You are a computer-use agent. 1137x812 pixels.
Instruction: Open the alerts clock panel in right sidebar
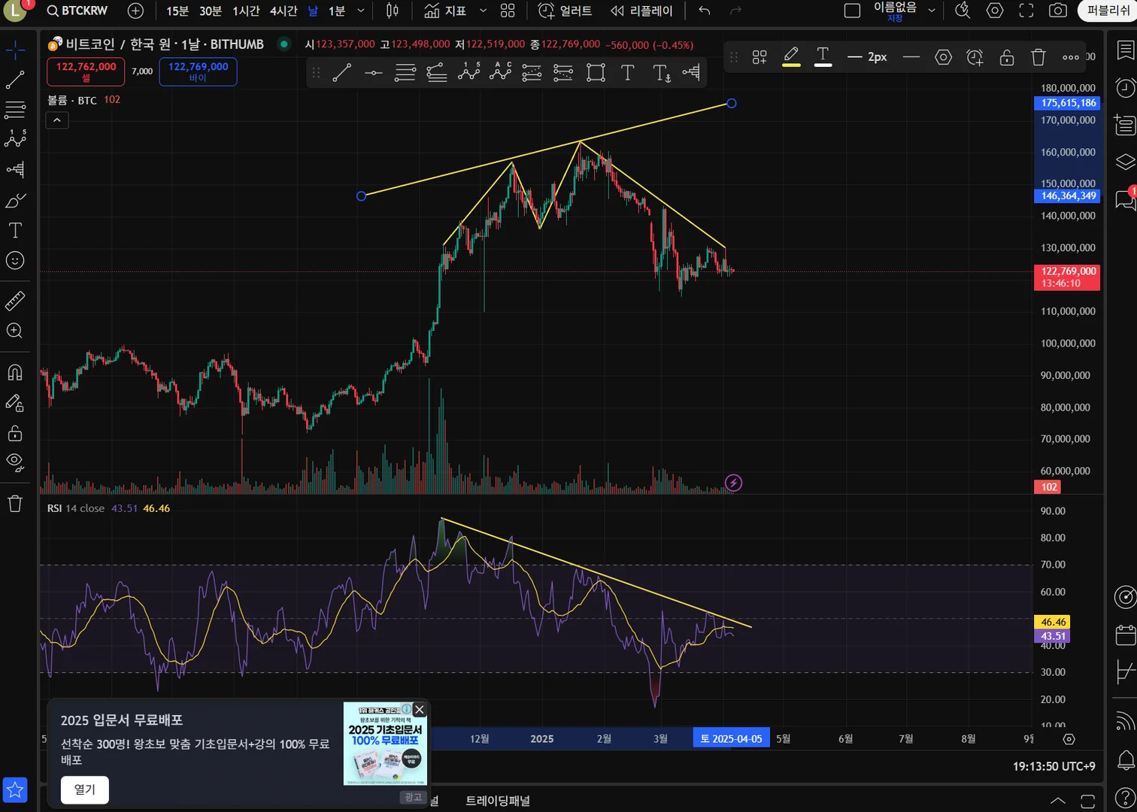point(1125,88)
